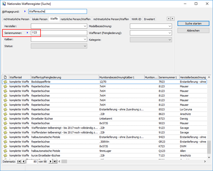Expand the Kaliber dropdown list
Viewport: 213px width, 171px height.
pyautogui.click(x=84, y=39)
